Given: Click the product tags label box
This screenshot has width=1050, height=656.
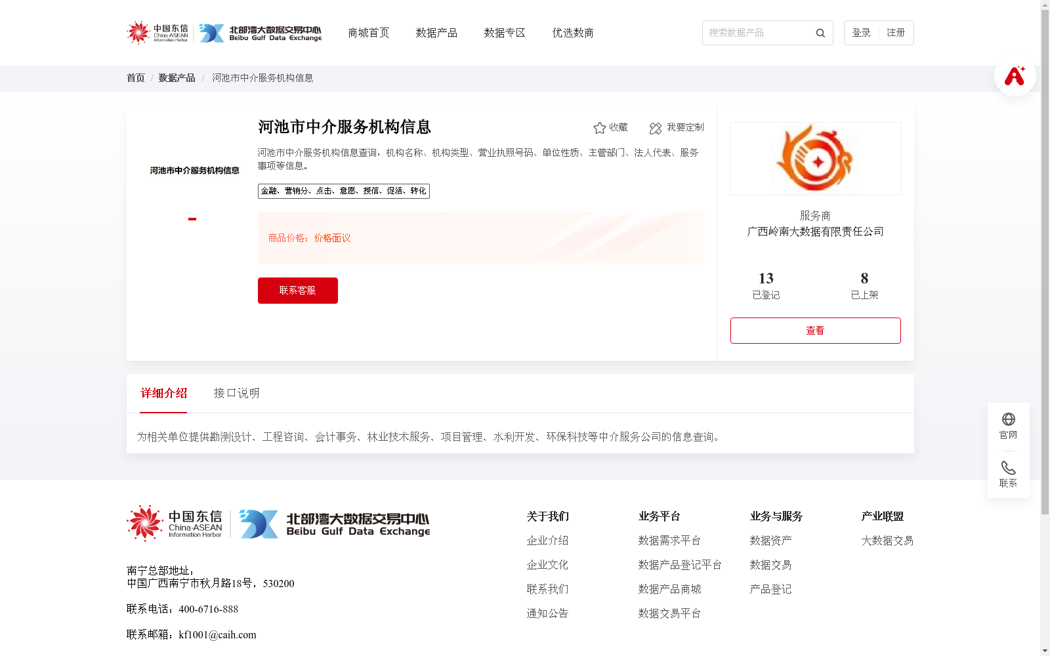Looking at the screenshot, I should 344,191.
